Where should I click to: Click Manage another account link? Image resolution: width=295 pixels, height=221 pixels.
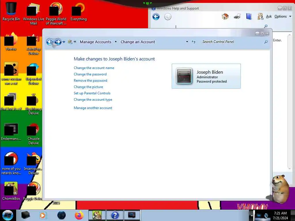[x=93, y=108]
